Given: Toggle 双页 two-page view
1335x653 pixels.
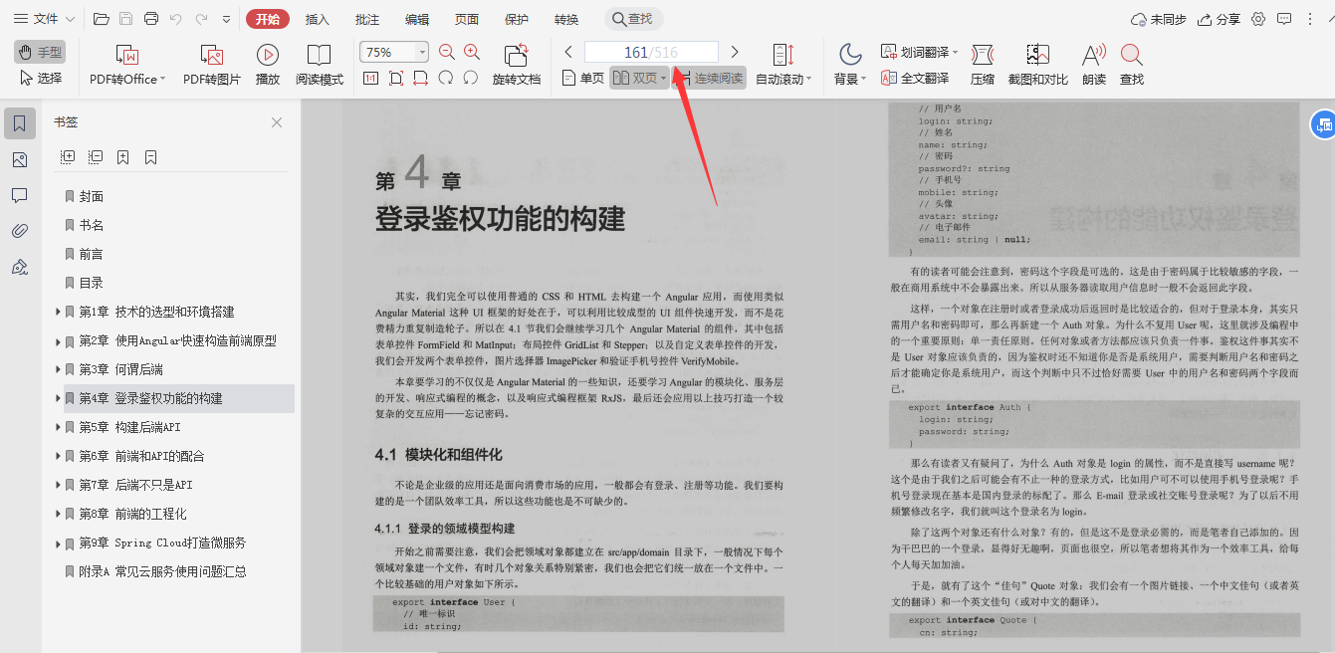Looking at the screenshot, I should click(639, 78).
